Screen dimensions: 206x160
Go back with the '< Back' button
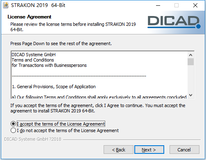click(x=118, y=150)
